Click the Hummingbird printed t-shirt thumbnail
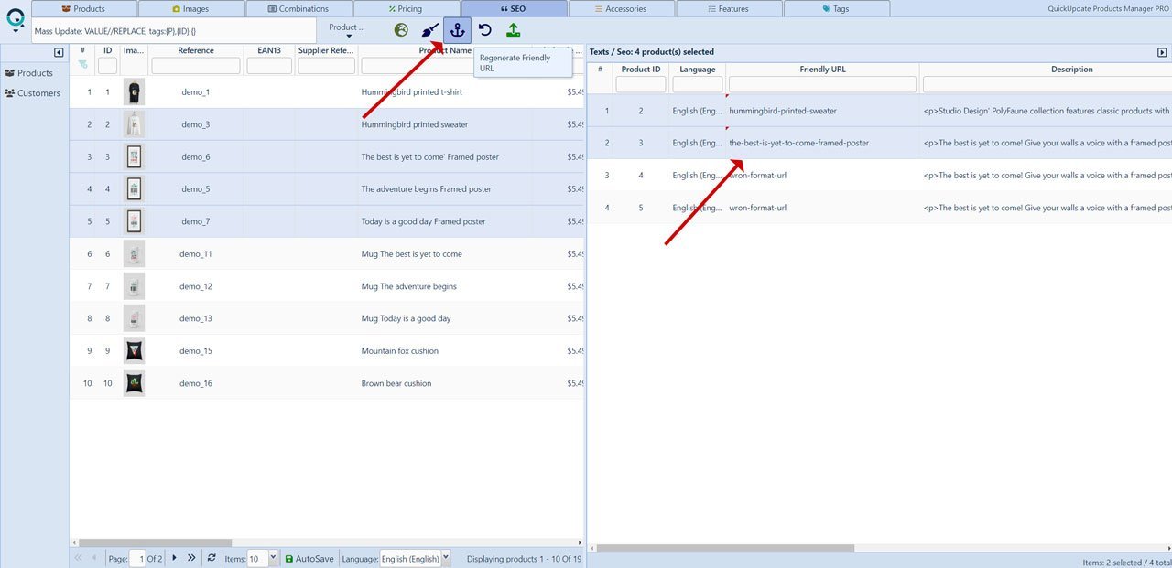Viewport: 1172px width, 568px height. click(134, 92)
